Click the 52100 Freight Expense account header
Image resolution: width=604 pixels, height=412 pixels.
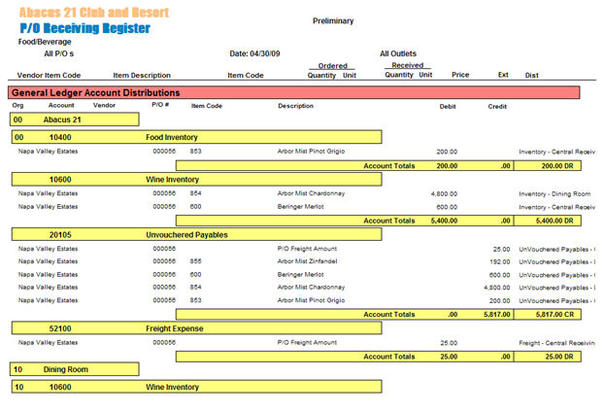click(195, 328)
